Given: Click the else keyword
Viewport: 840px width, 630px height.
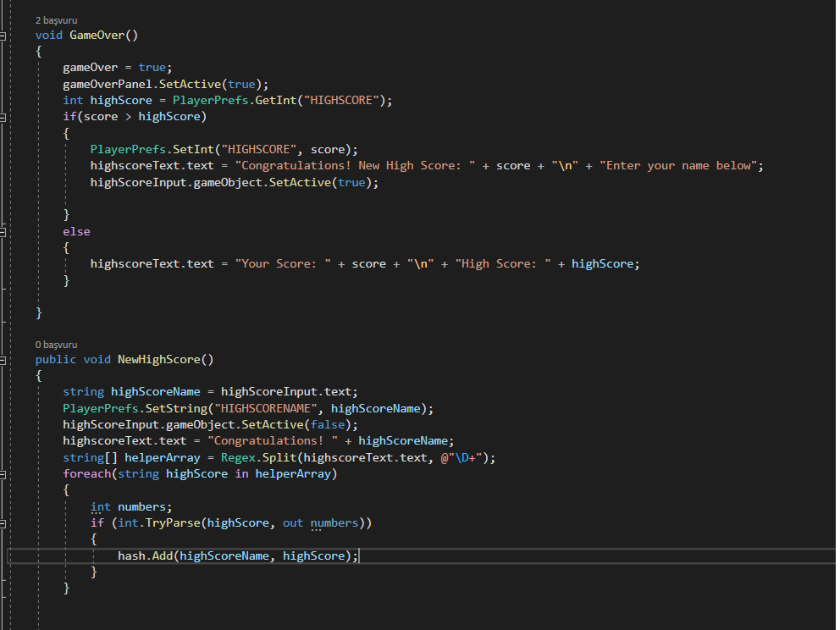Looking at the screenshot, I should [x=76, y=232].
